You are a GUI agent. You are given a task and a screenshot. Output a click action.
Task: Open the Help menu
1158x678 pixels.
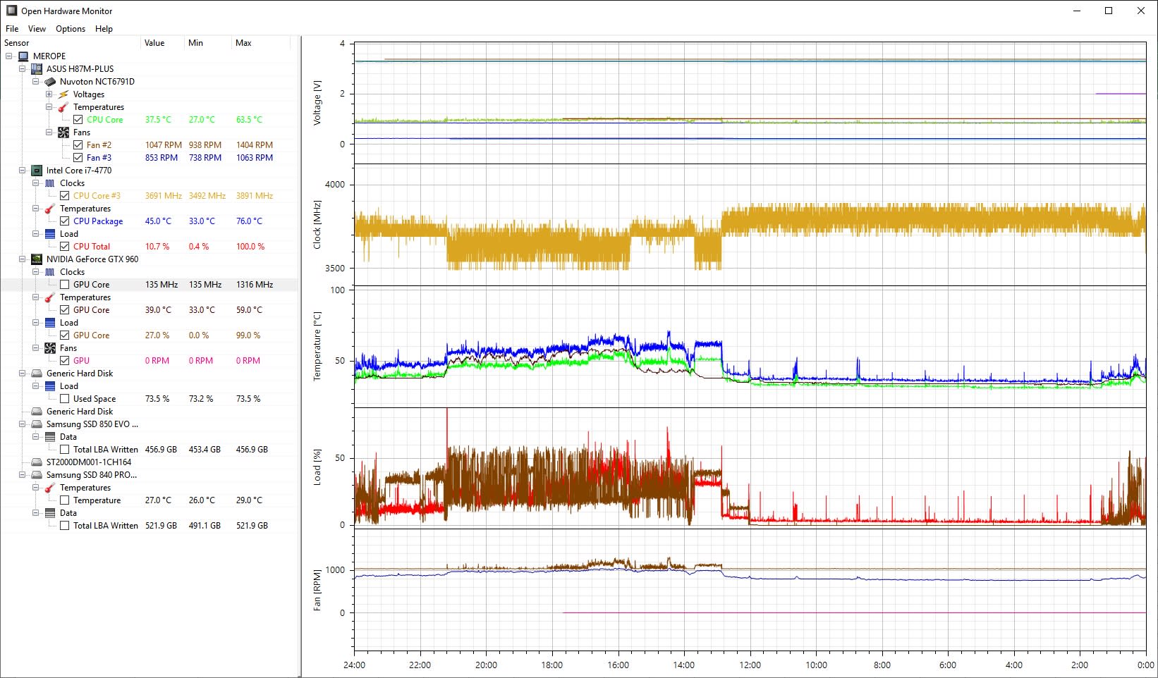(104, 29)
